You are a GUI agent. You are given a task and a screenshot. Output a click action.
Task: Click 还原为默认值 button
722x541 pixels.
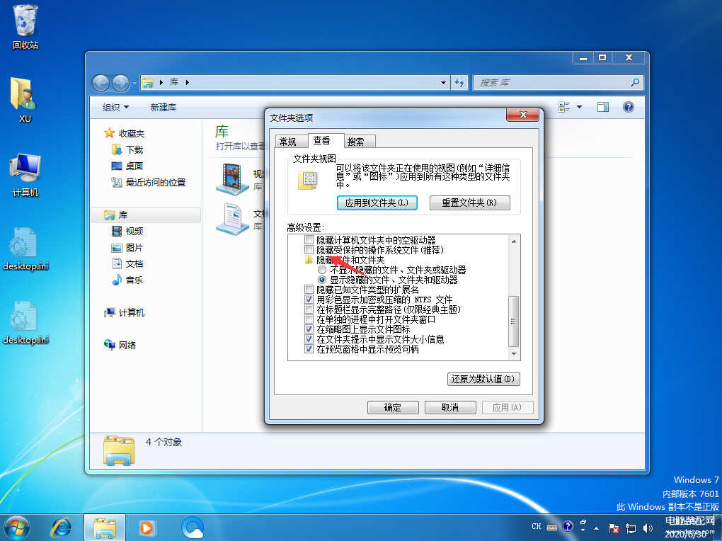click(x=483, y=379)
